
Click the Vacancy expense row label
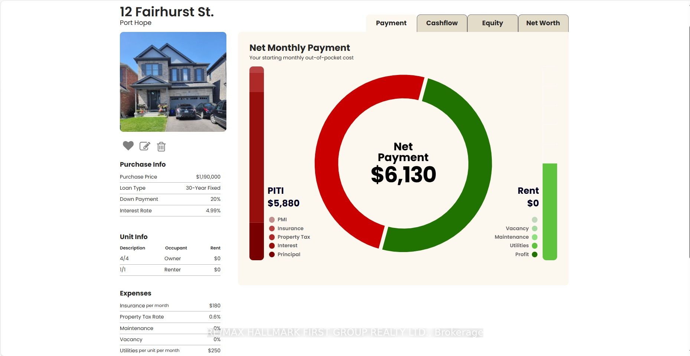pyautogui.click(x=131, y=339)
